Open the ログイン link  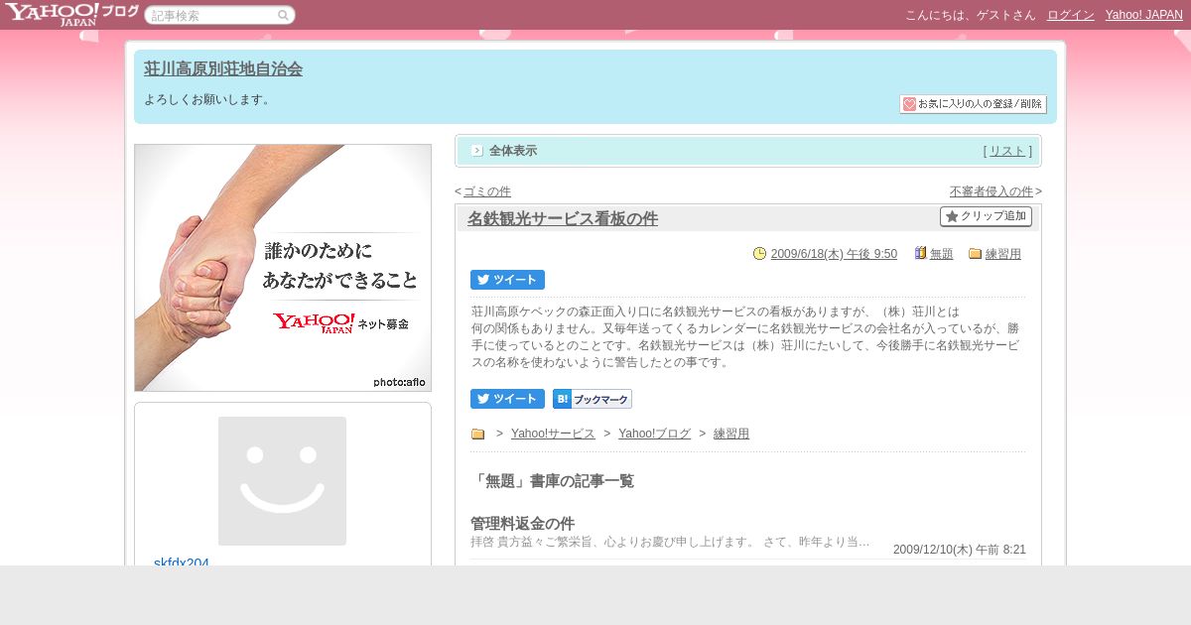point(1070,15)
